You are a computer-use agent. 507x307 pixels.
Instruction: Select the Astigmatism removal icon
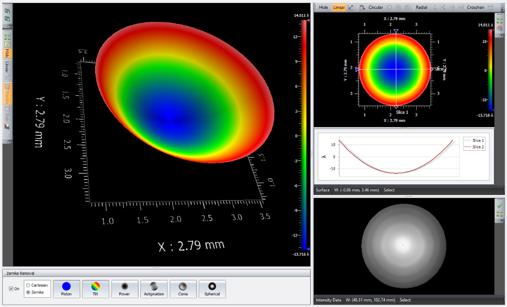coord(153,289)
